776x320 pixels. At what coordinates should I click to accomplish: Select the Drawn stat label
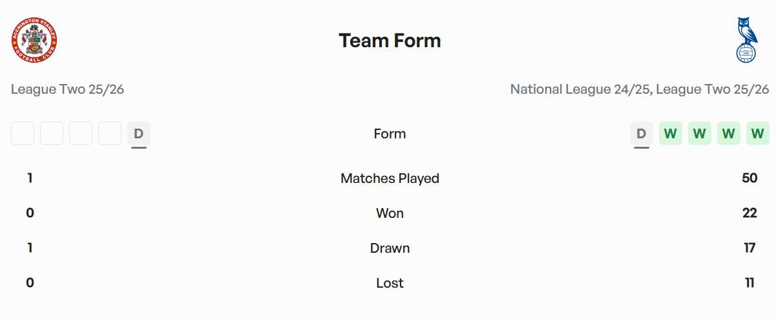[390, 248]
